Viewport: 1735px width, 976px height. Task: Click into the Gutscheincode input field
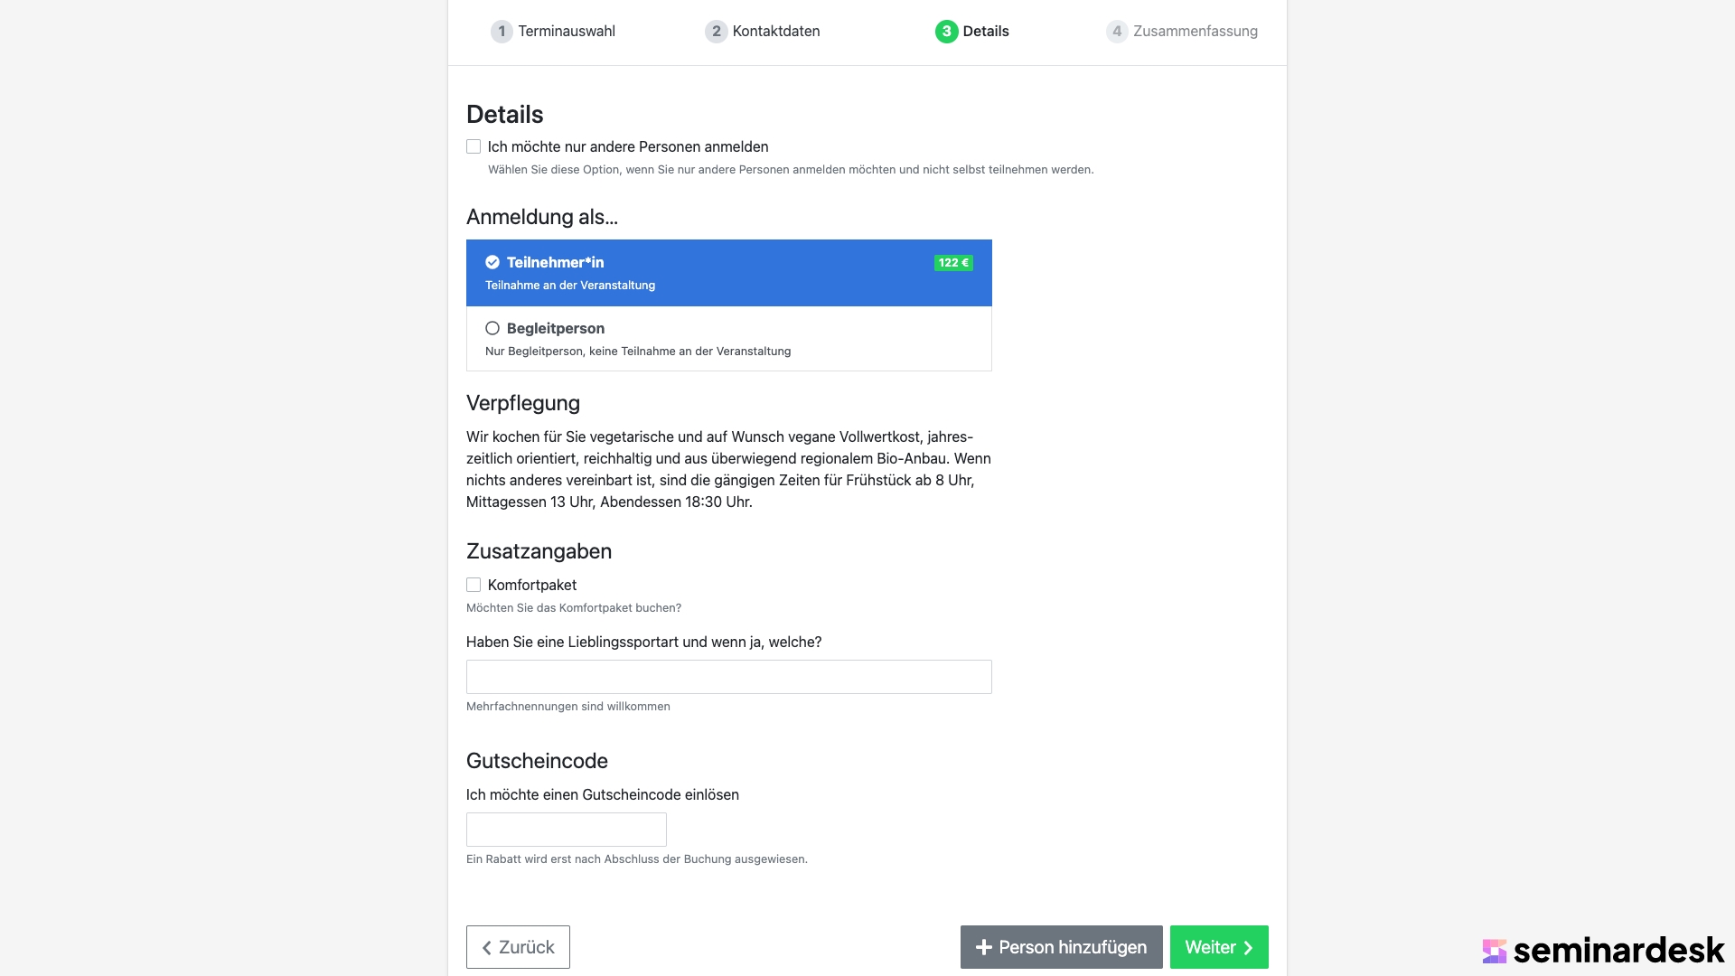pyautogui.click(x=566, y=830)
